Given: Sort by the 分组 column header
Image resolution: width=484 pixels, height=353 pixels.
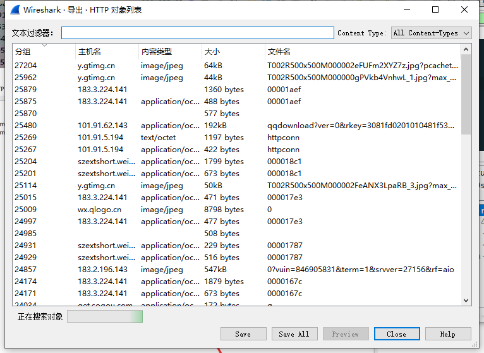Looking at the screenshot, I should coord(44,52).
